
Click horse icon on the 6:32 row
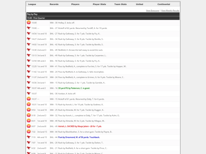click(29, 148)
